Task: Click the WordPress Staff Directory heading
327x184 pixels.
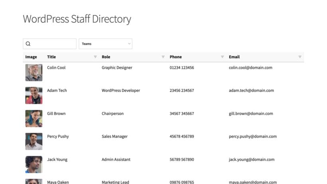Action: point(77,19)
